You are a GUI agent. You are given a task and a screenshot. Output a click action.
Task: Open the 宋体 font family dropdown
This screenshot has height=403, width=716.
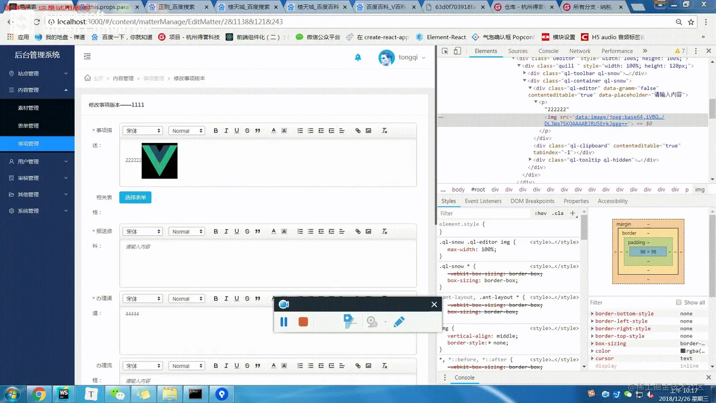pyautogui.click(x=143, y=130)
